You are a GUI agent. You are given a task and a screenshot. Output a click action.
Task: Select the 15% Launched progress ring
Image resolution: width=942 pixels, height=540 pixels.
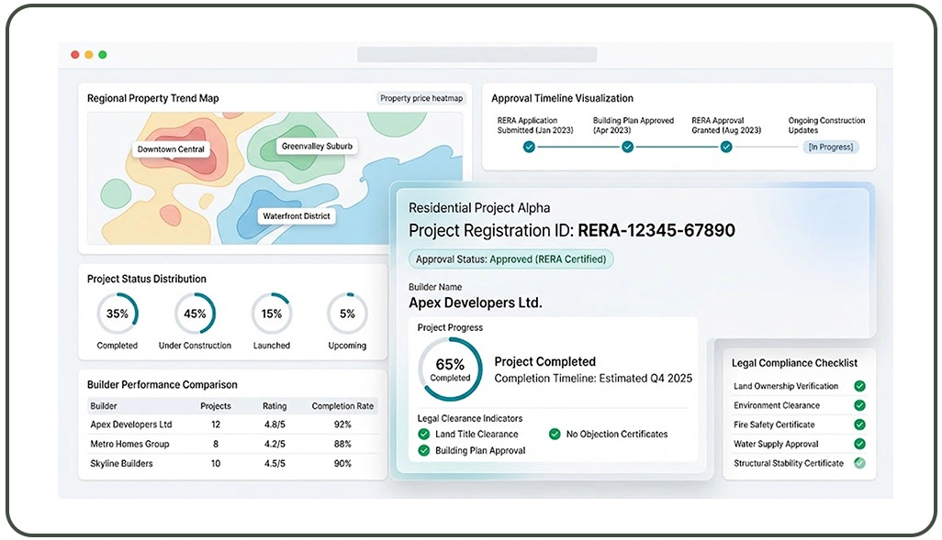(272, 314)
